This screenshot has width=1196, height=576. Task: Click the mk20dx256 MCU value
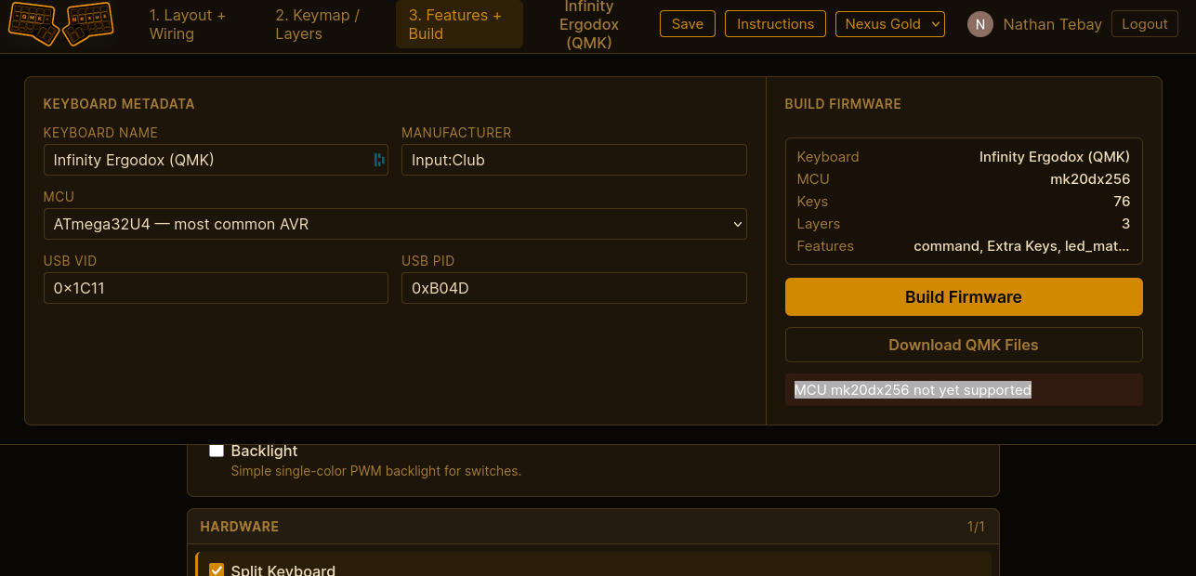[1090, 179]
